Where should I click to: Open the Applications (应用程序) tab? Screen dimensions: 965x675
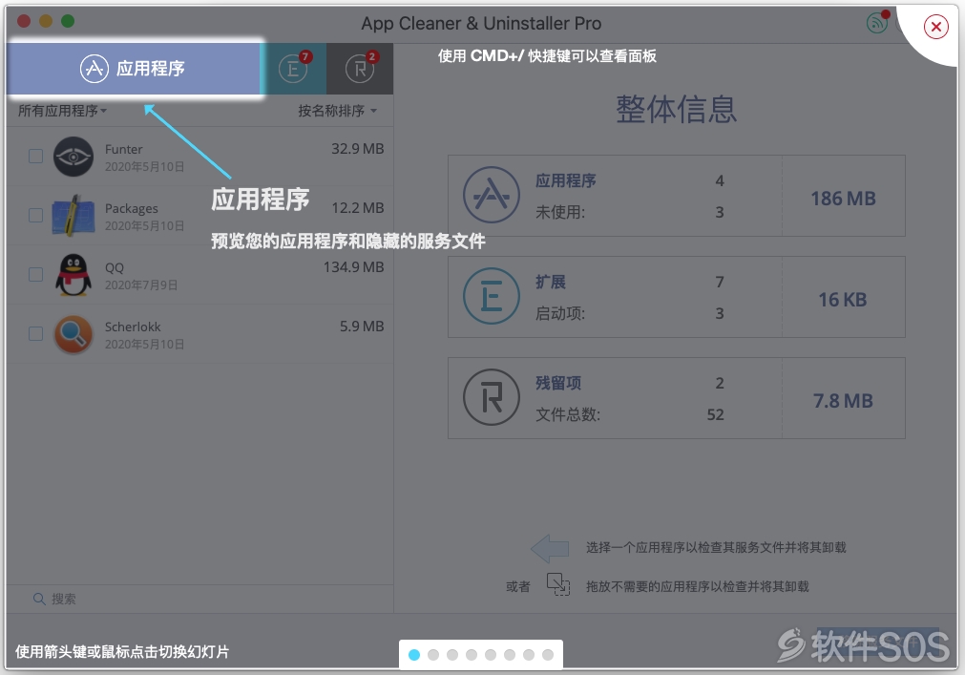point(134,69)
